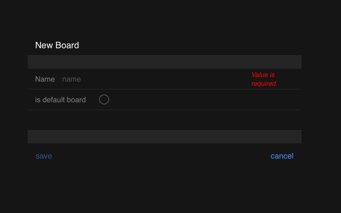Click the is default board text label
This screenshot has width=341, height=213.
[x=60, y=99]
